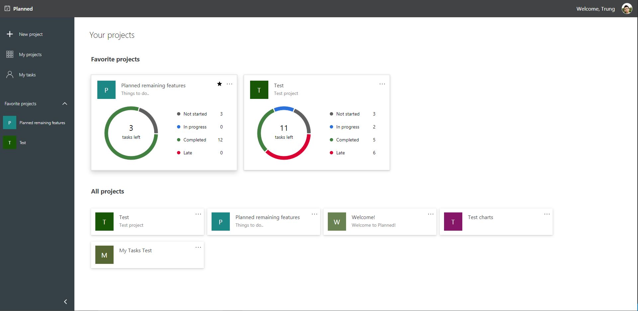The height and width of the screenshot is (311, 638).
Task: Click the 3 tasks left donut chart
Action: (131, 133)
